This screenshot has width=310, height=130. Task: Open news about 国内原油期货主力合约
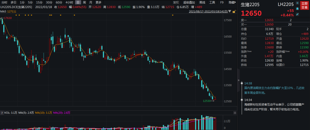point(275,90)
